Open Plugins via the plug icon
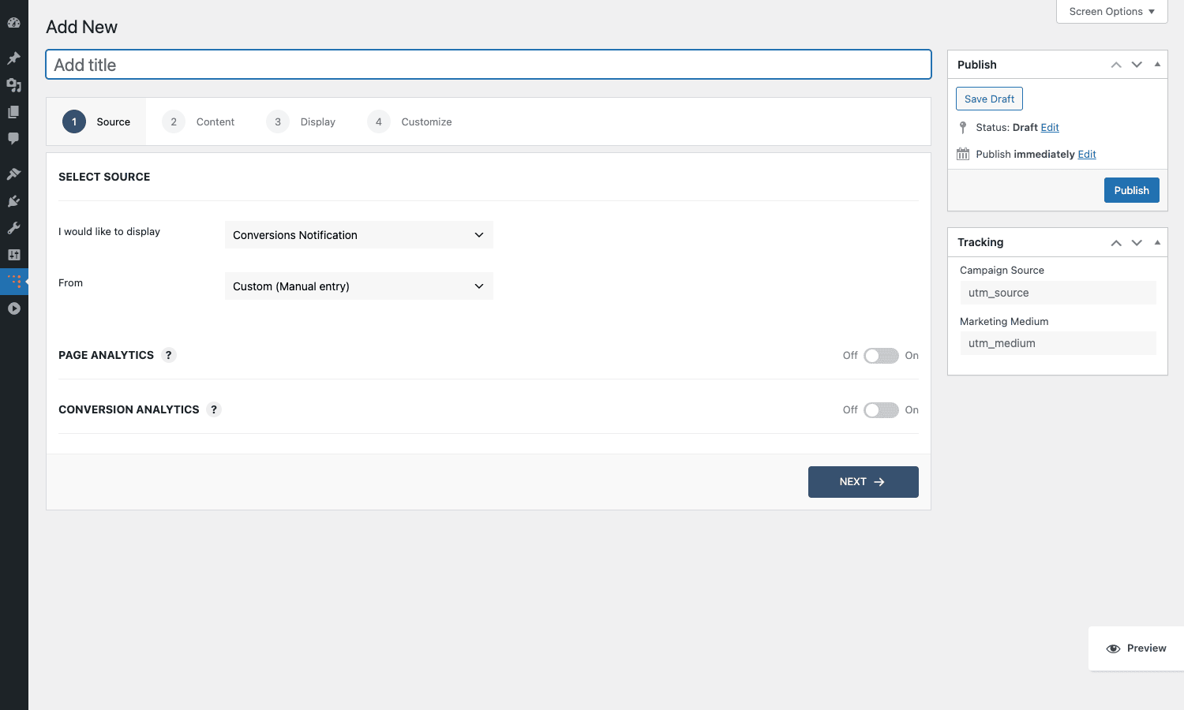 tap(13, 201)
